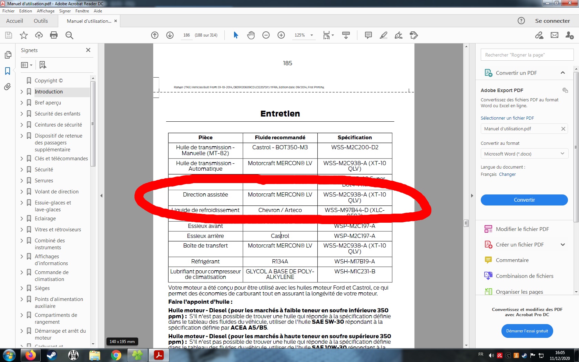Click the Save file icon
The height and width of the screenshot is (362, 579).
(x=9, y=35)
